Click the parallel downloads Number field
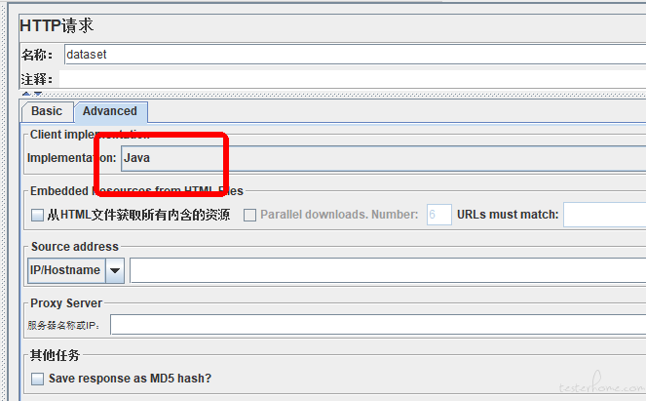Screen dimensions: 646x401 pyautogui.click(x=439, y=215)
